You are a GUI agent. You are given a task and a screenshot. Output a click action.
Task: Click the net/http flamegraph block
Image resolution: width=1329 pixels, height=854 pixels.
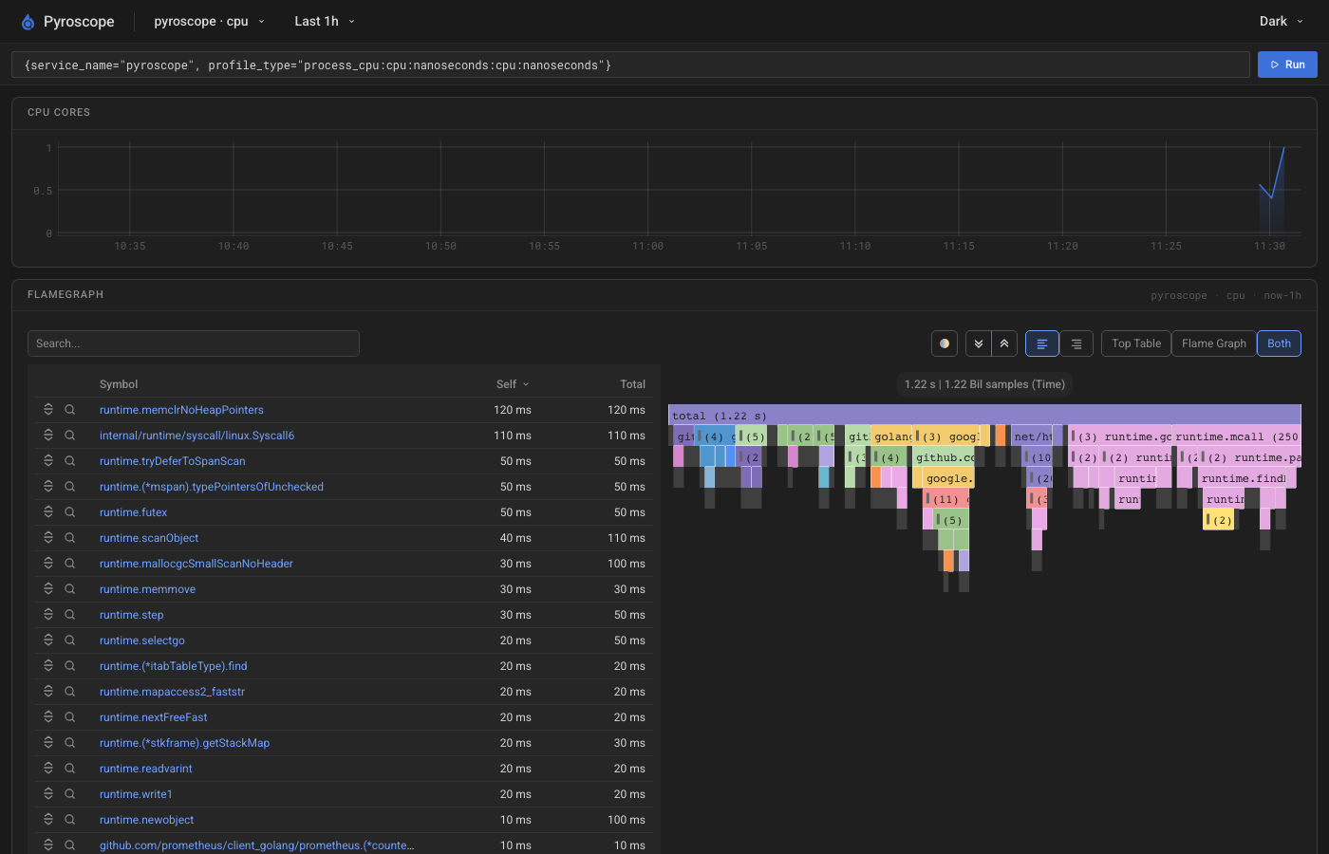(1032, 436)
